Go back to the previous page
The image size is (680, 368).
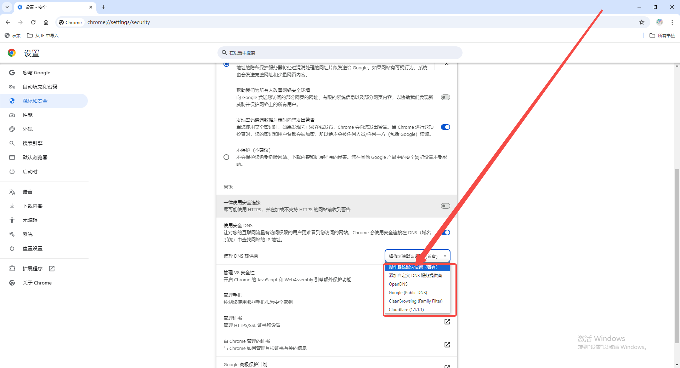(8, 22)
